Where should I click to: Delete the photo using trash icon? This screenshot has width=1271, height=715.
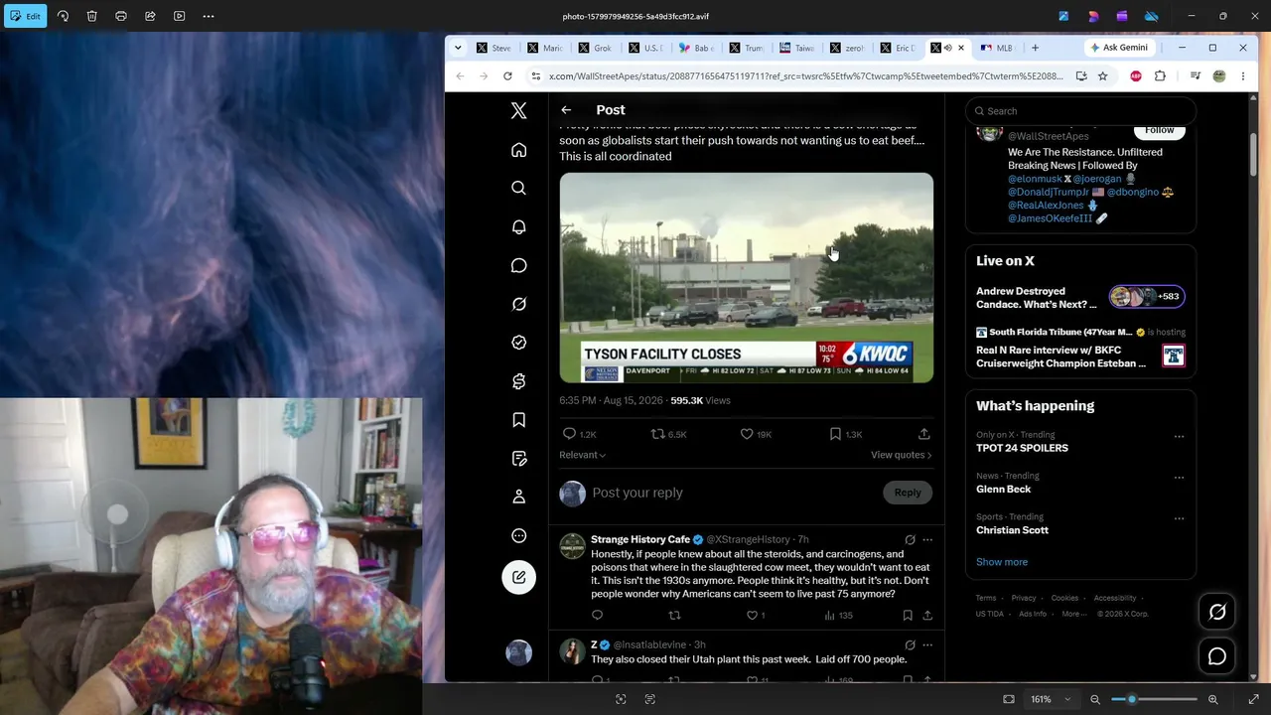[91, 16]
